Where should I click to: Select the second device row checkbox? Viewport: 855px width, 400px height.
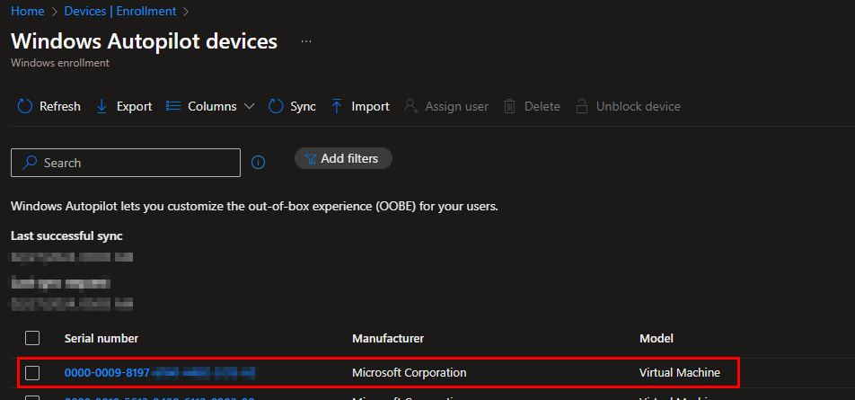[x=32, y=396]
